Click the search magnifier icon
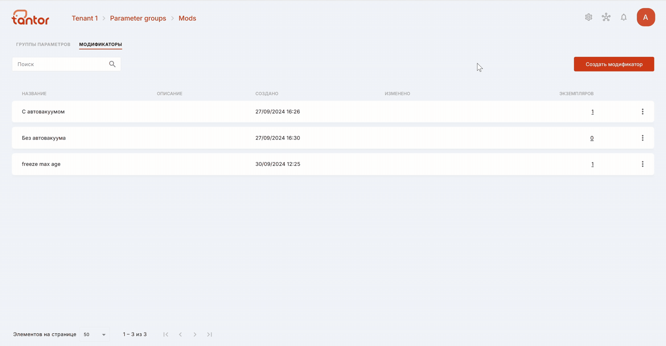 (x=112, y=64)
